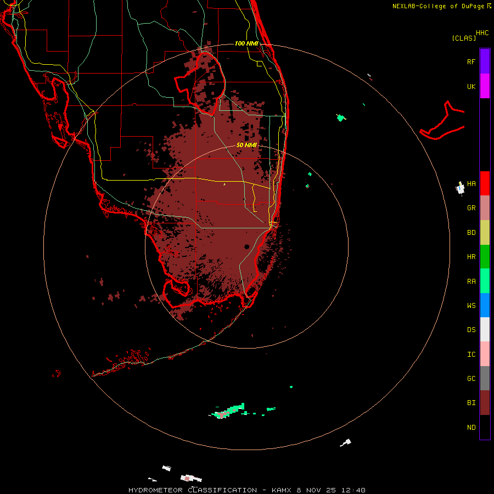This screenshot has height=494, width=494.
Task: Click the 'NEXLAB-College of DuPage' credit text
Action: coord(438,6)
